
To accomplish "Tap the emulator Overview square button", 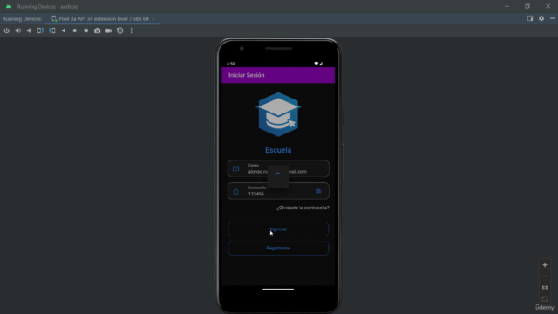I will [x=85, y=31].
